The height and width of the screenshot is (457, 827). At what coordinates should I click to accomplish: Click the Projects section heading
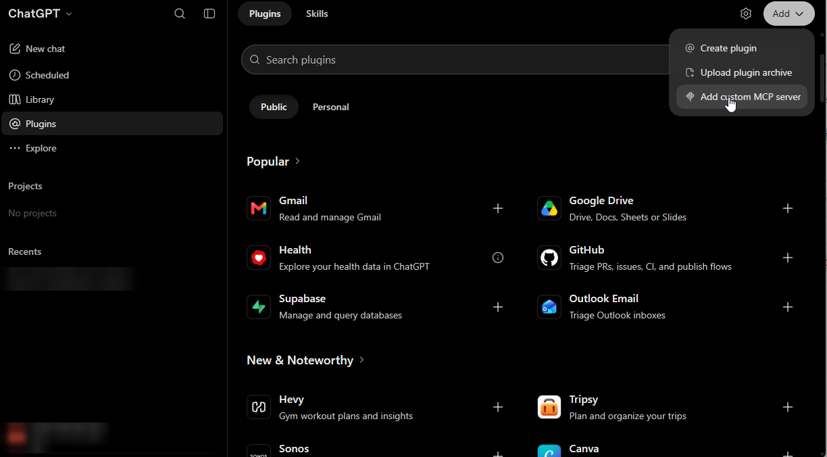[x=25, y=186]
